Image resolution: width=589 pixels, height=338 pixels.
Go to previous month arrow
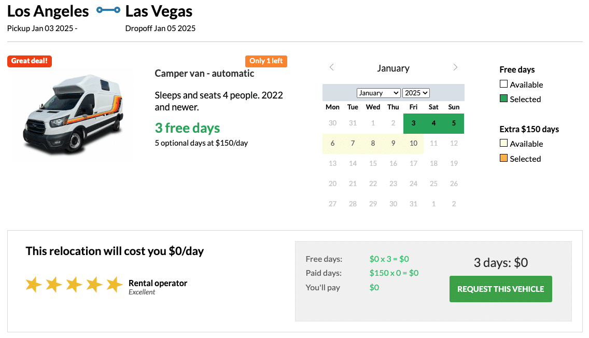(x=332, y=67)
